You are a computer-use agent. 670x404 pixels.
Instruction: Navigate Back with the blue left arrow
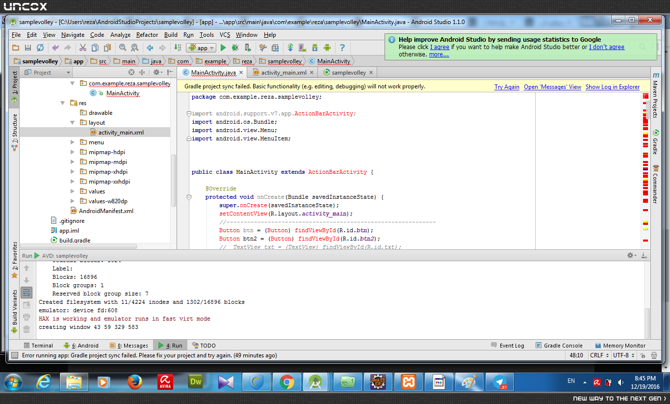click(150, 48)
